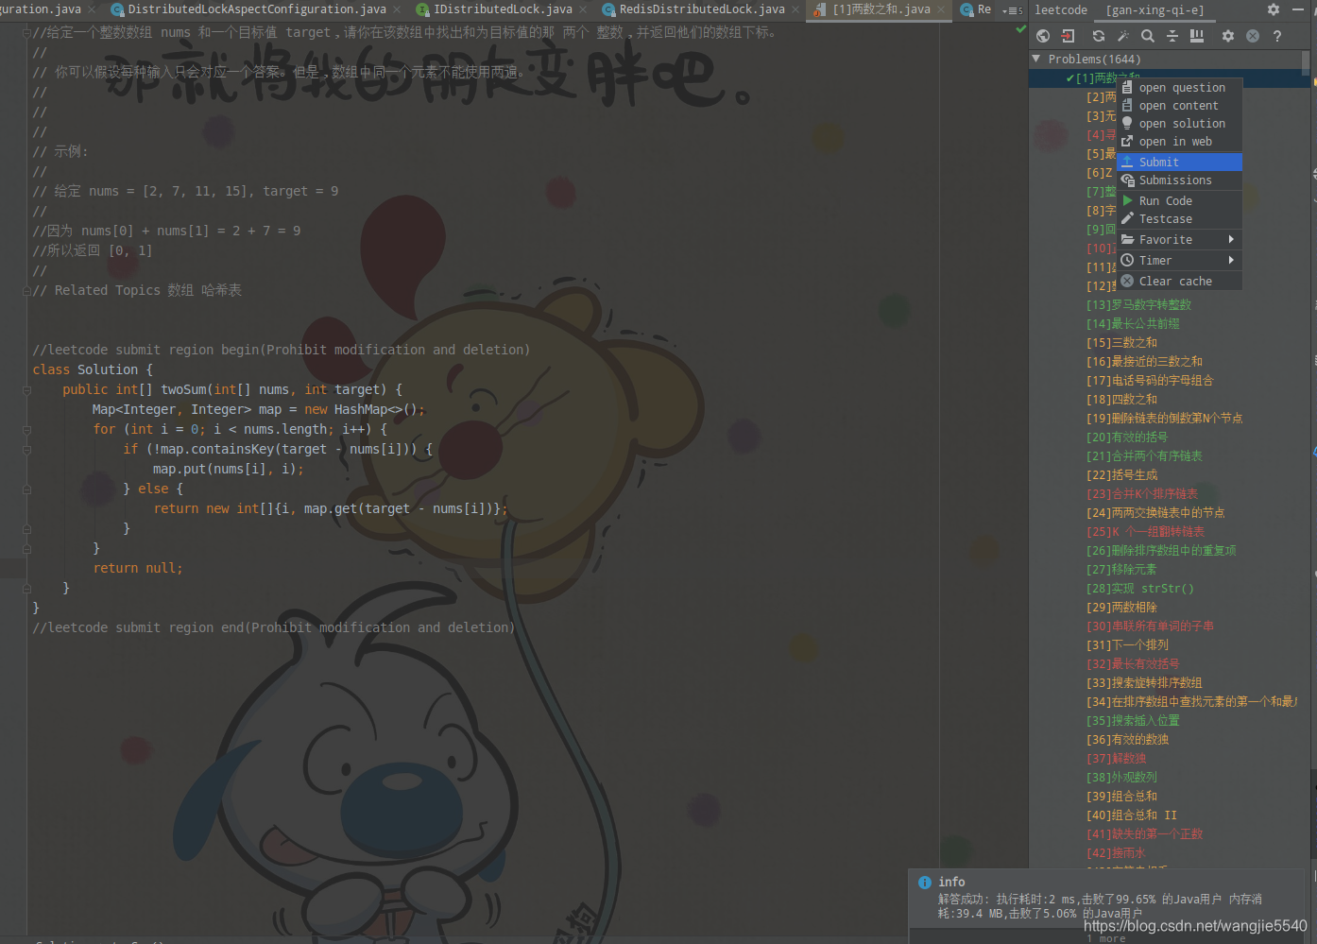This screenshot has height=944, width=1317.
Task: Select problem [23]合并K个排序链表
Action: tap(1142, 493)
